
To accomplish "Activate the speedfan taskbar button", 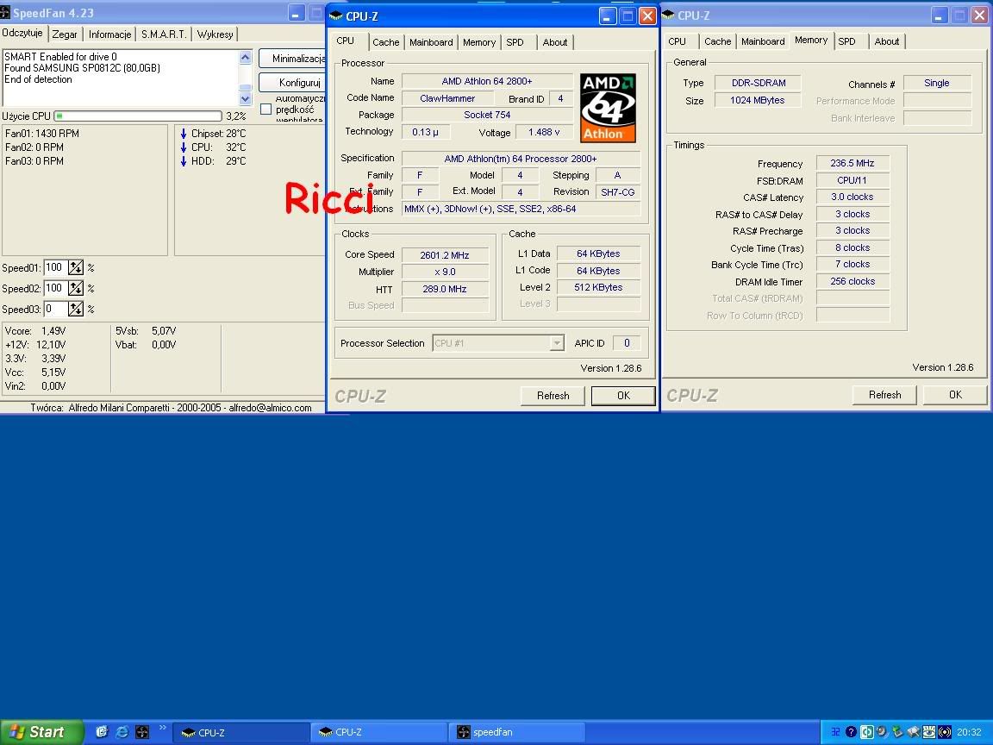I will [515, 732].
